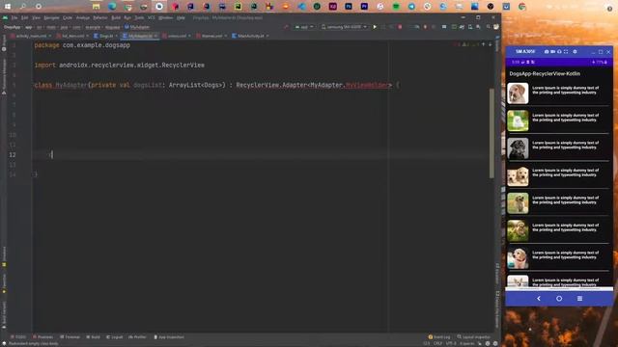Click the import androidx.recyclerview line

point(120,66)
